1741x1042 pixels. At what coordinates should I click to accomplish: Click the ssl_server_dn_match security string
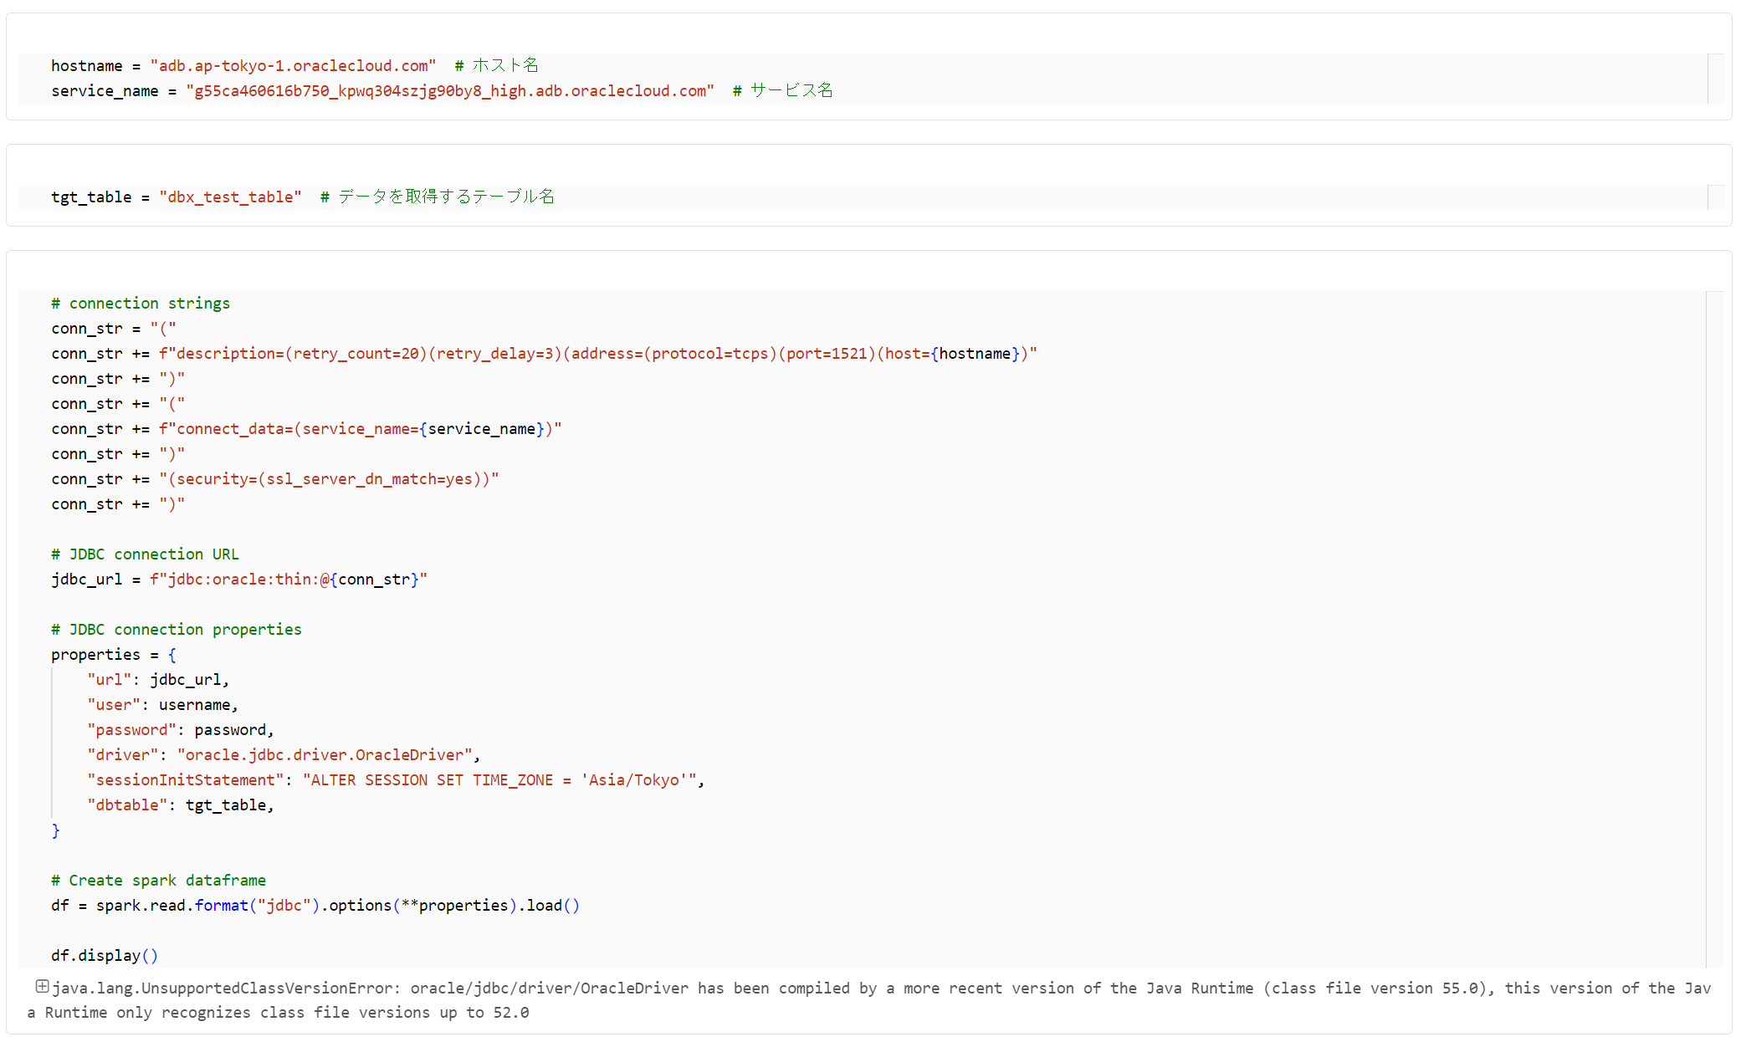click(x=329, y=479)
